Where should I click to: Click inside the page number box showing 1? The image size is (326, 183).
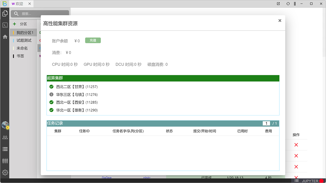click(266, 123)
